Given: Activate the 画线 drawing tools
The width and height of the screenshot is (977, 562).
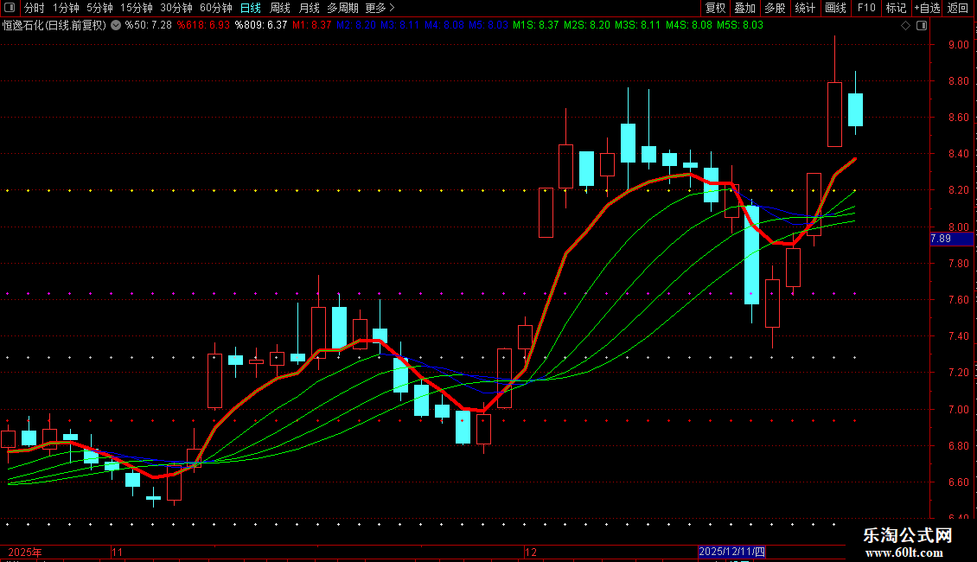Looking at the screenshot, I should click(x=835, y=8).
